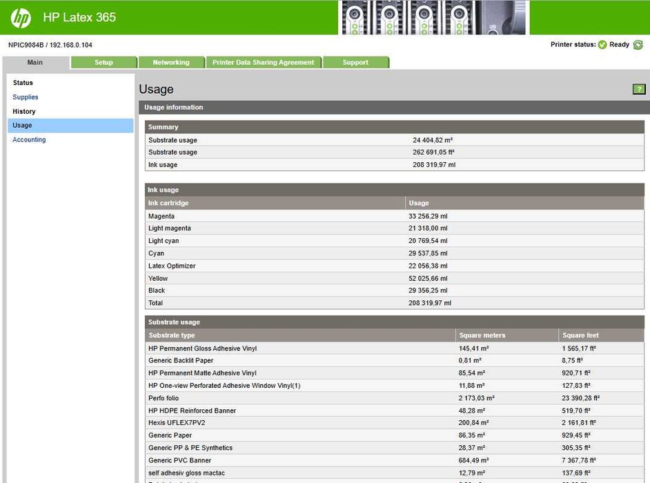Open the Supplies sidebar link
650x483 pixels.
point(26,97)
